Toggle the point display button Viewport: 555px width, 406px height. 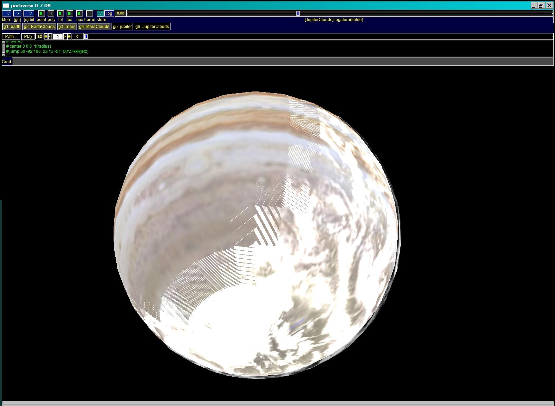41,13
